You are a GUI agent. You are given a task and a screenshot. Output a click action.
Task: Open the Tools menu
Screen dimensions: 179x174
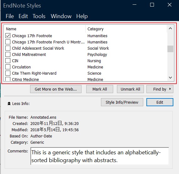[39, 16]
